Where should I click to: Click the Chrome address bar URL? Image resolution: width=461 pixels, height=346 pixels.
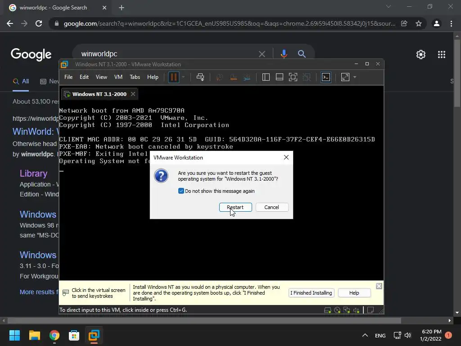[x=229, y=23]
